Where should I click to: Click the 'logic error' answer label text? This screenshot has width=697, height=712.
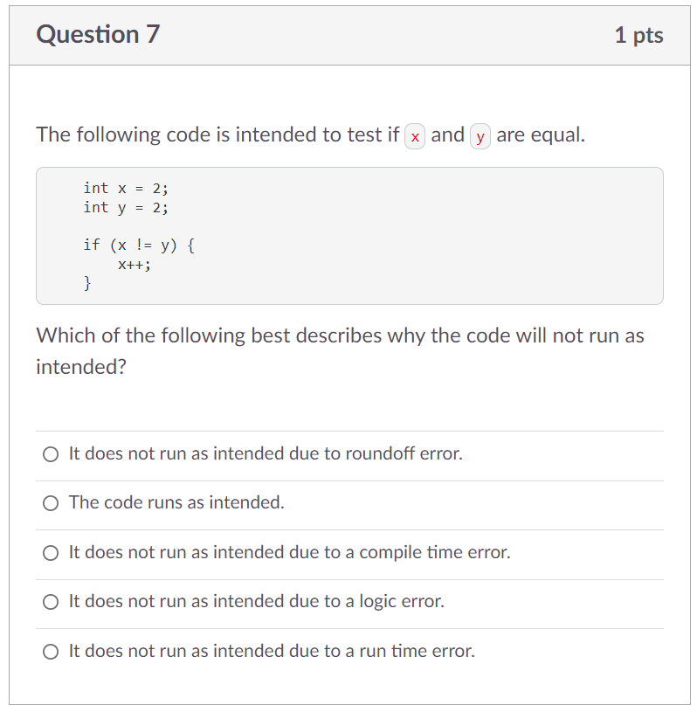257,601
